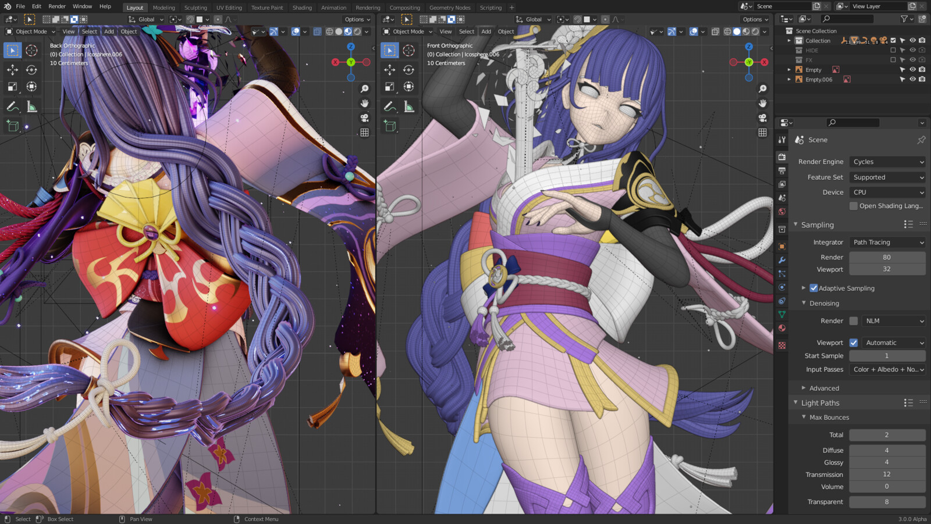Screen dimensions: 931x524
Task: Select Add Cube tool in left viewport
Action: pos(12,125)
